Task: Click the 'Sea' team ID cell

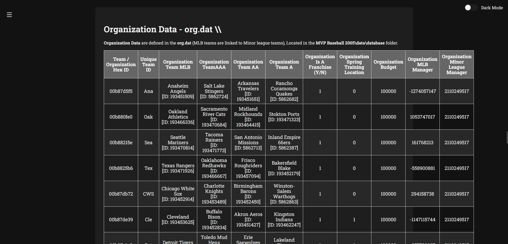Action: 149,143
